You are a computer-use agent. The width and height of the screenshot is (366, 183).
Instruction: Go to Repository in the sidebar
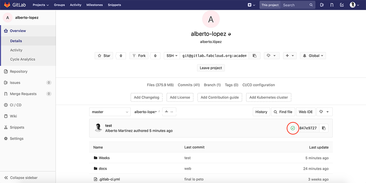19,72
